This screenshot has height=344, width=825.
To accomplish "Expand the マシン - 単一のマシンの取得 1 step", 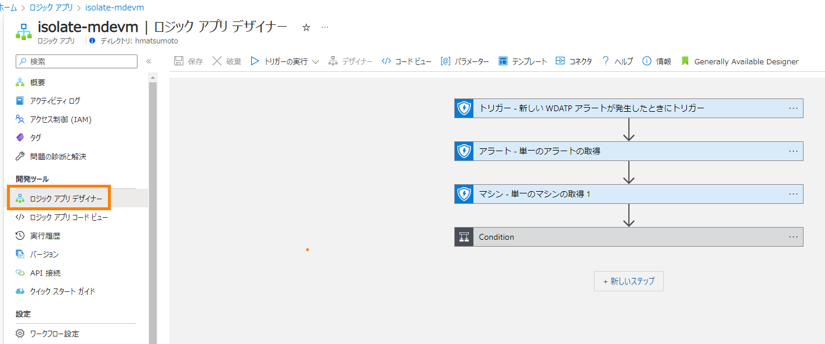I will [x=629, y=194].
